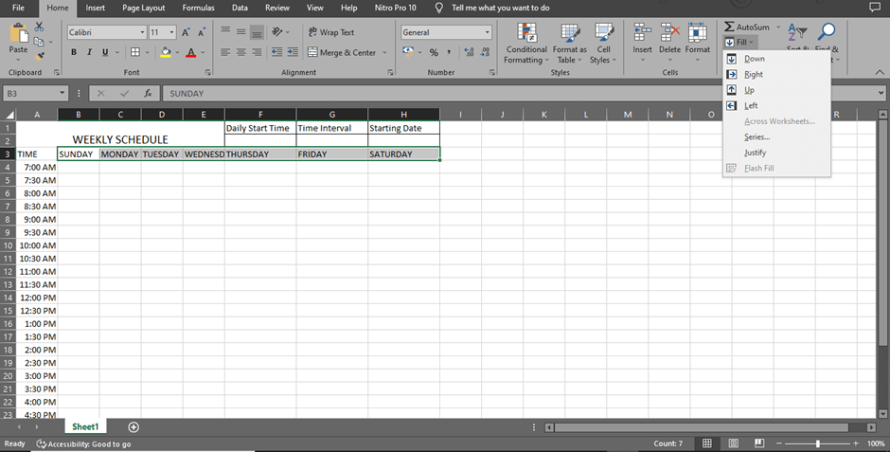Toggle center horizontal alignment
Image resolution: width=890 pixels, height=452 pixels.
(x=241, y=52)
